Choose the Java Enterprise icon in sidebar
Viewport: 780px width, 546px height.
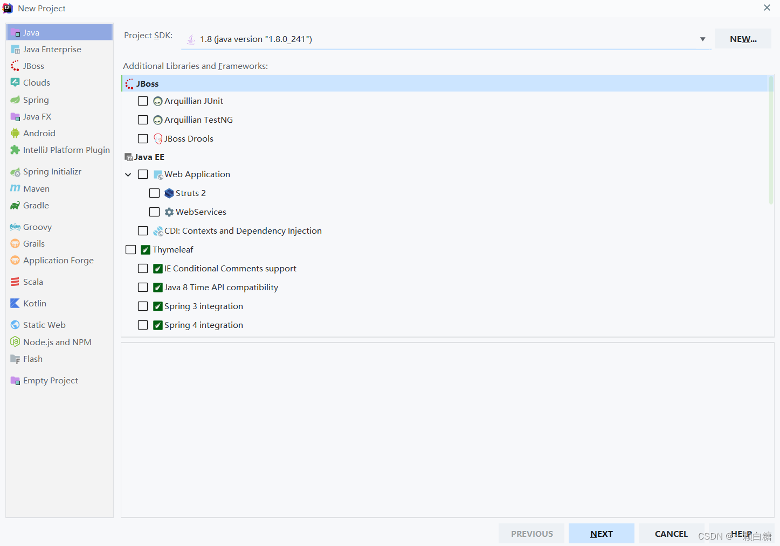point(15,50)
